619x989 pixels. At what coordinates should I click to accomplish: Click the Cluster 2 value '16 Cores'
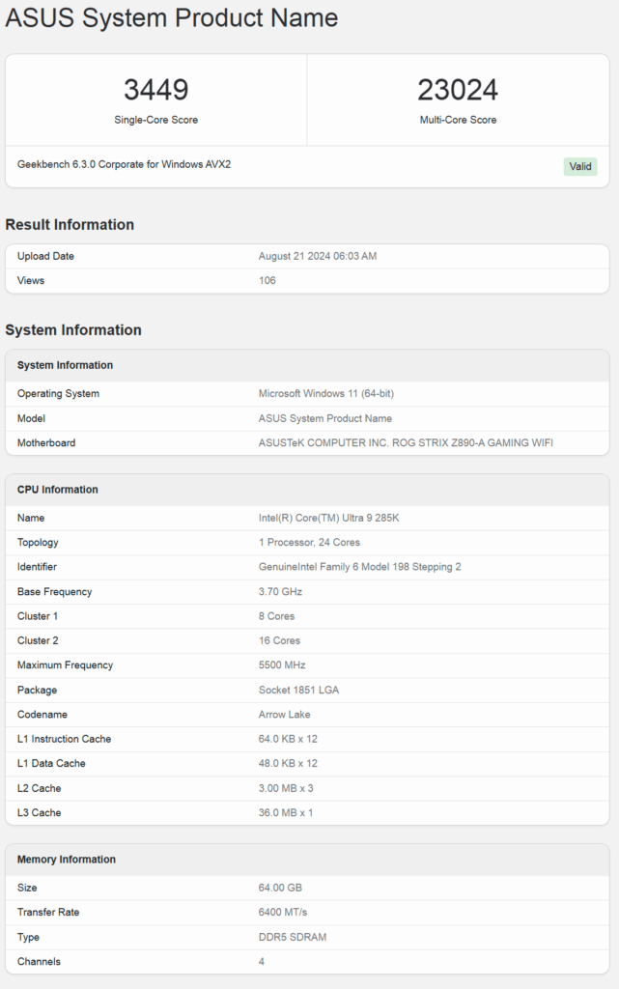coord(279,641)
